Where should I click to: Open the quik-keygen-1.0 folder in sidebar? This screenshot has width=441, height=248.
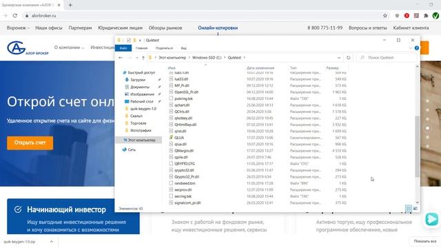click(143, 109)
